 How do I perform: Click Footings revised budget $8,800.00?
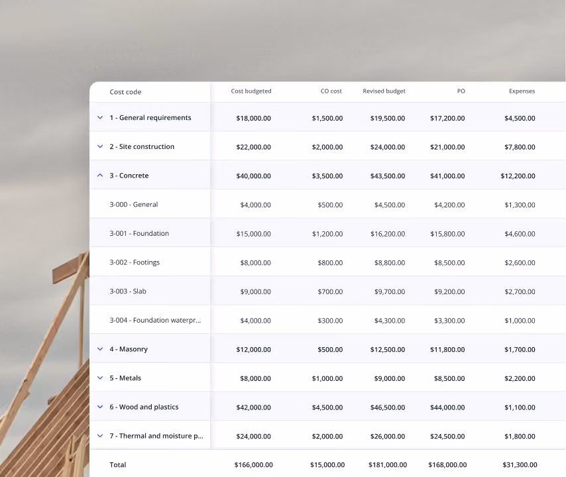pyautogui.click(x=390, y=262)
